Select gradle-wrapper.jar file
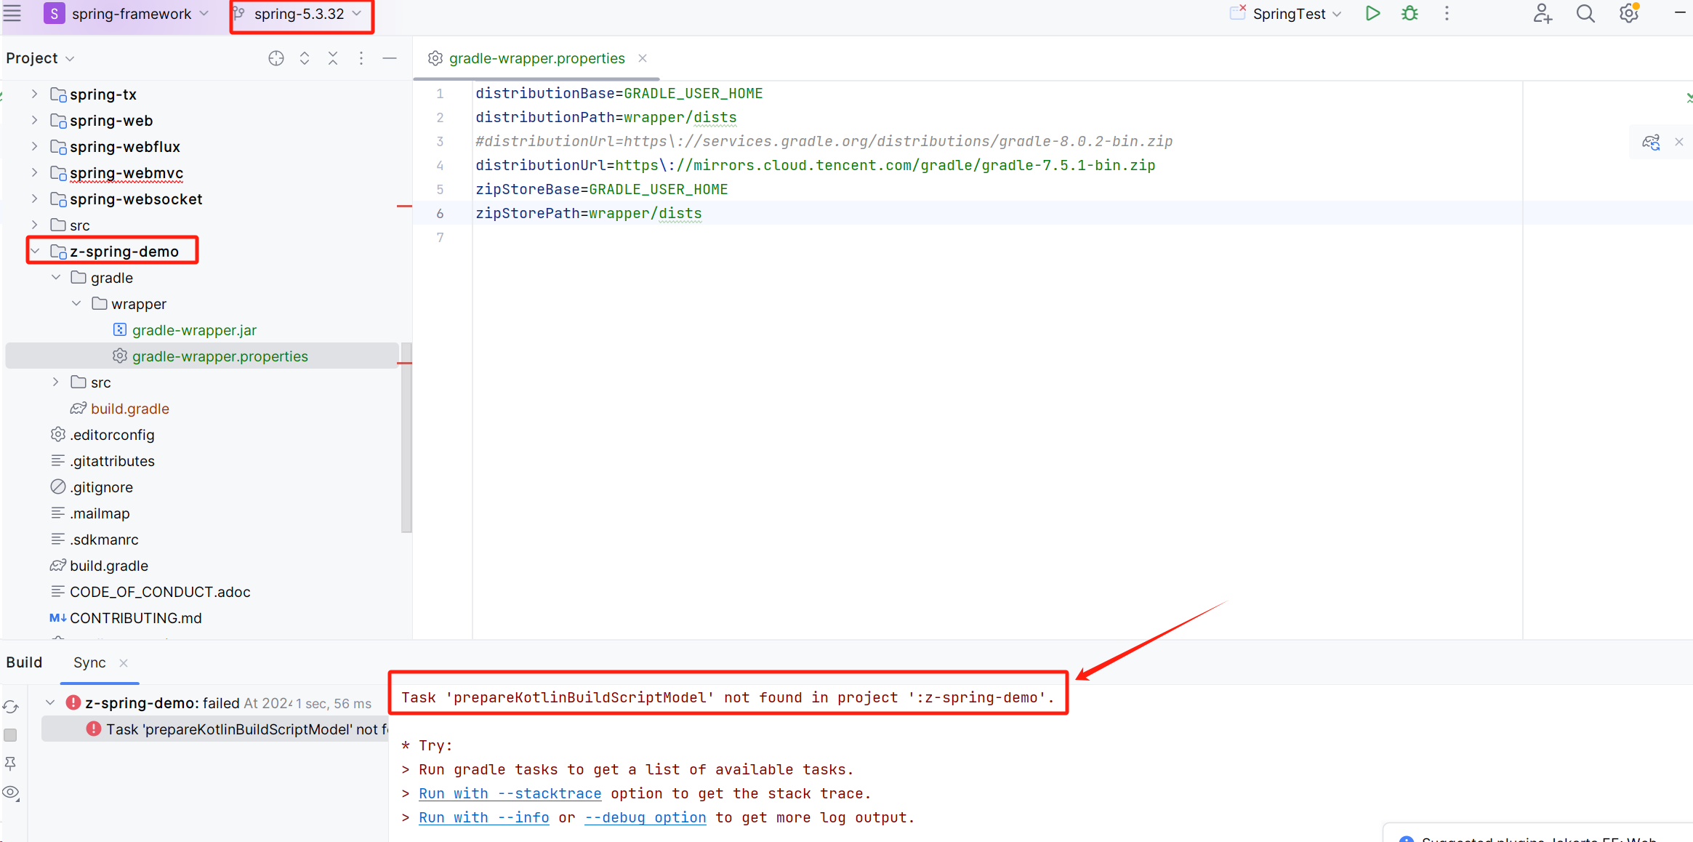Viewport: 1693px width, 842px height. 194,330
